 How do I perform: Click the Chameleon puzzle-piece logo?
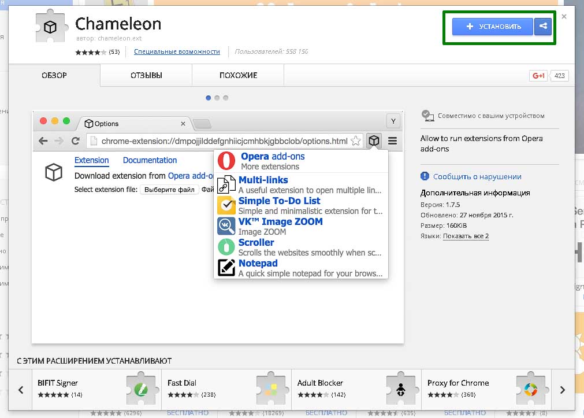pos(51,27)
